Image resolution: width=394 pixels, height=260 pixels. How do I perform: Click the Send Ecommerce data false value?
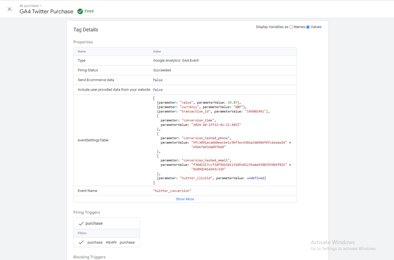pyautogui.click(x=158, y=80)
